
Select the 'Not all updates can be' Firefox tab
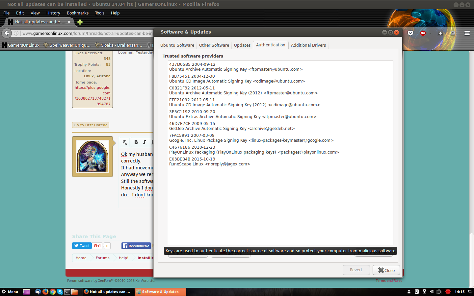click(x=39, y=22)
